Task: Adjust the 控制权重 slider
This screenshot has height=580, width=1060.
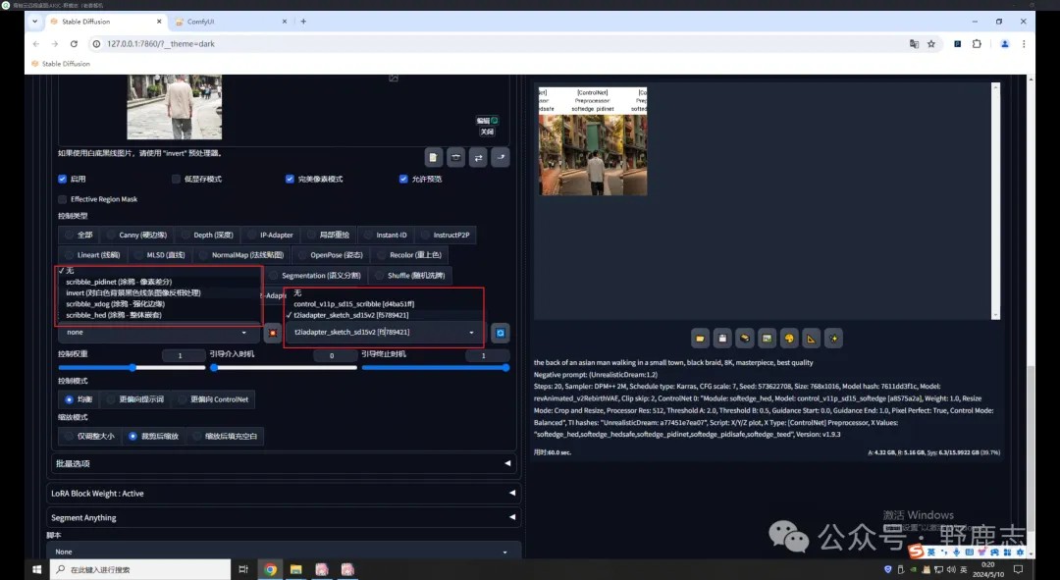Action: coord(132,368)
